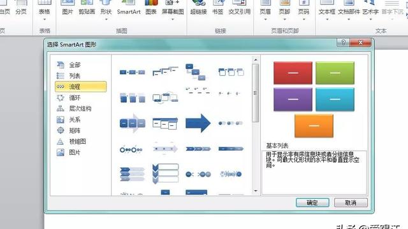Open 交叉引用 cross-reference
The image size is (408, 229).
pos(240,8)
